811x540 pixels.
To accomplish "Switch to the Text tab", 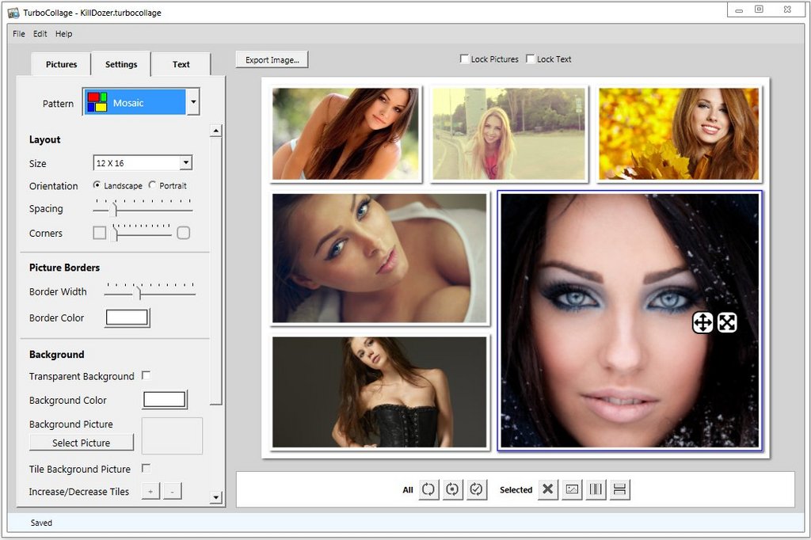I will (181, 65).
